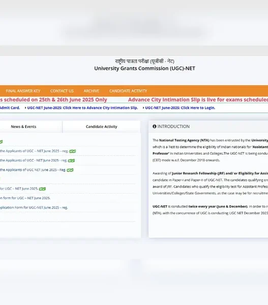Open notice 'Applicants of UGC NET June 2025 - Reg.'
This screenshot has width=268, height=305.
coord(33,170)
